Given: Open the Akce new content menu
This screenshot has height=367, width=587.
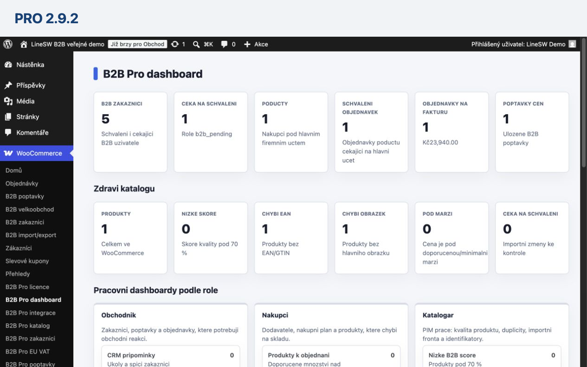Looking at the screenshot, I should tap(261, 44).
